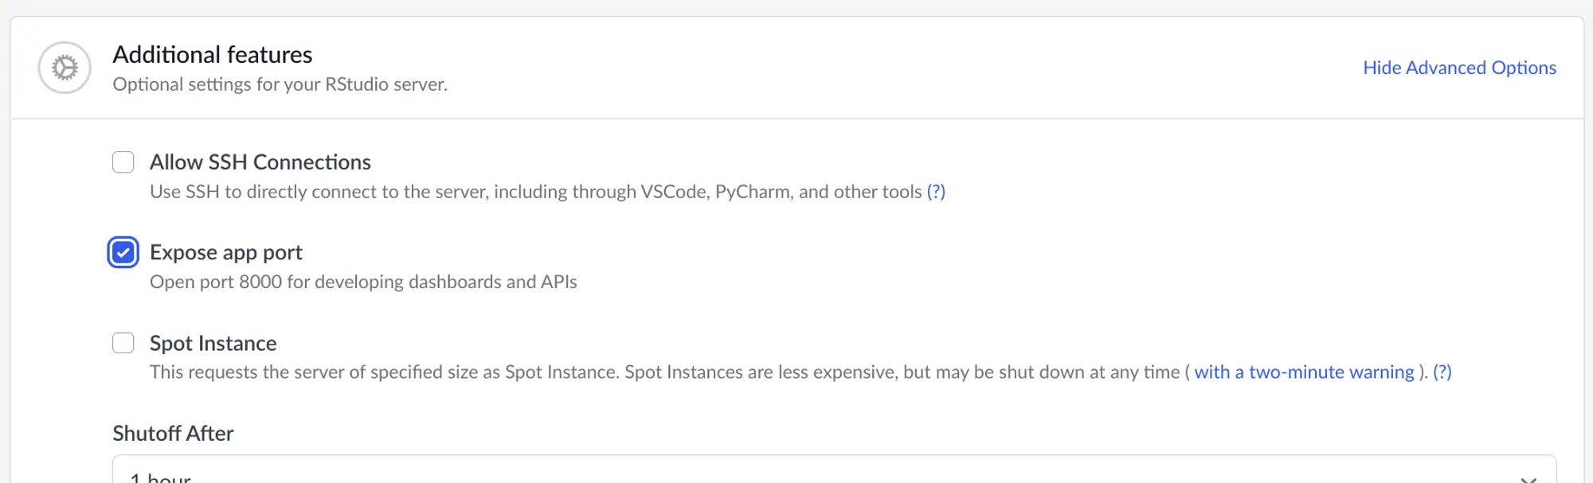Click the circular settings badge near the header
Viewport: 1593px width, 483px height.
click(x=64, y=68)
